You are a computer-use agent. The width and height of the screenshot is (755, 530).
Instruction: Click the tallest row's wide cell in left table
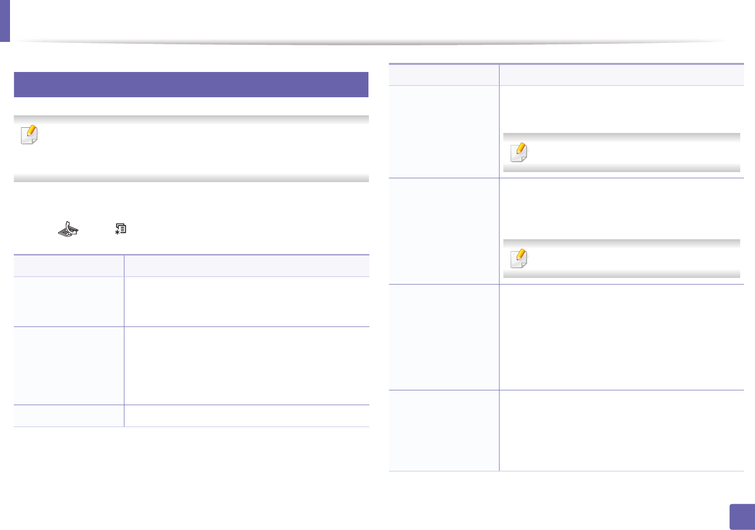point(246,366)
